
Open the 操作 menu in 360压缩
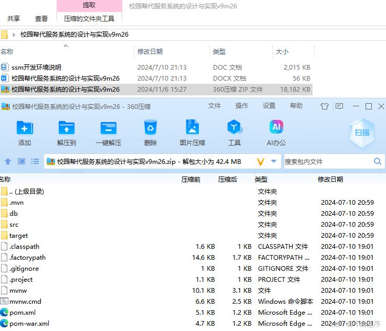241,106
